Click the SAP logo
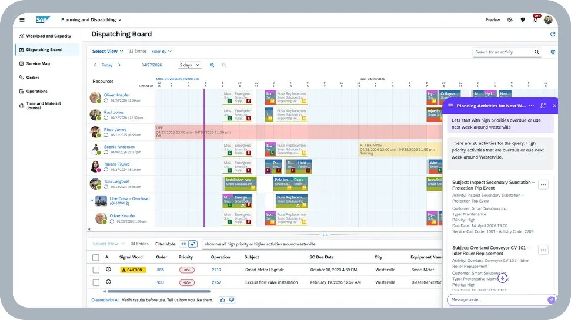 [x=42, y=19]
